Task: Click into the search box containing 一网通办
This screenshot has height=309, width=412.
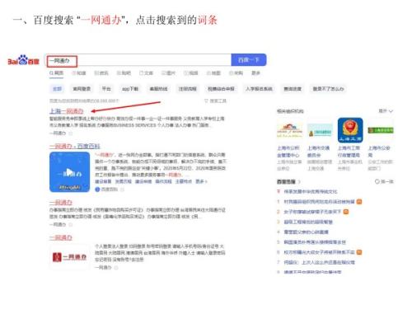Action: pos(138,60)
